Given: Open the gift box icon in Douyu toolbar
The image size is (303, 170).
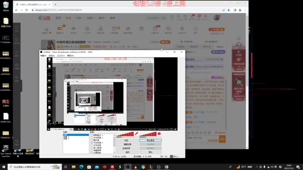Looking at the screenshot, I should 141,29.
